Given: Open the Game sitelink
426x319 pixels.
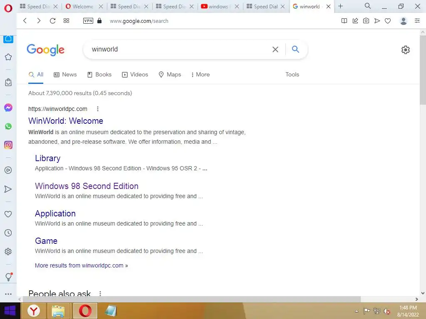Looking at the screenshot, I should (x=46, y=241).
